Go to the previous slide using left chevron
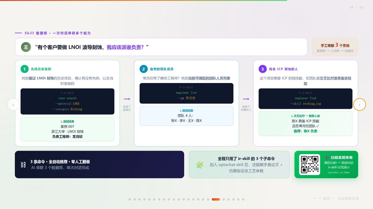Image resolution: width=373 pixels, height=209 pixels. coord(13,105)
